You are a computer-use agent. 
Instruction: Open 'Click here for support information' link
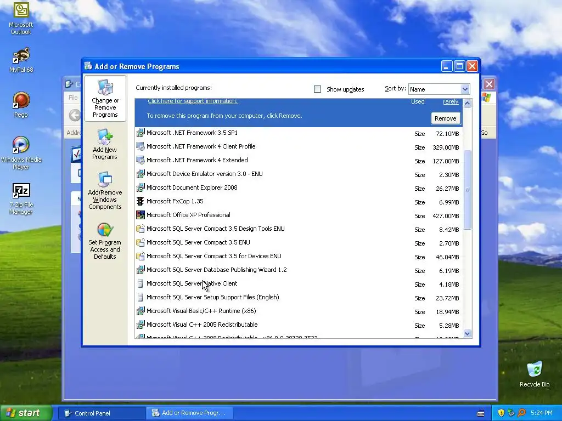click(193, 101)
